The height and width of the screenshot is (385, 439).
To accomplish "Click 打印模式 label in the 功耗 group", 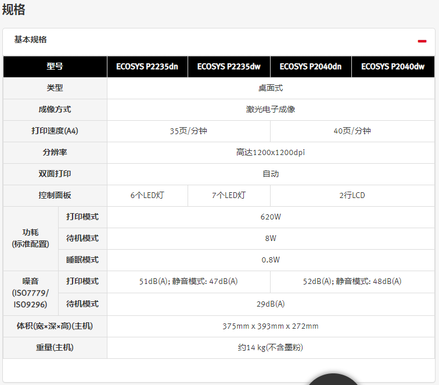I will click(x=82, y=217).
